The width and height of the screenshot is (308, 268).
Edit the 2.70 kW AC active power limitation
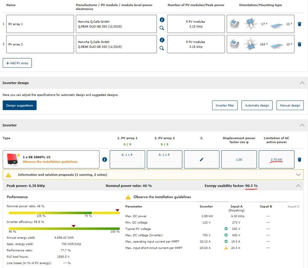(276, 159)
